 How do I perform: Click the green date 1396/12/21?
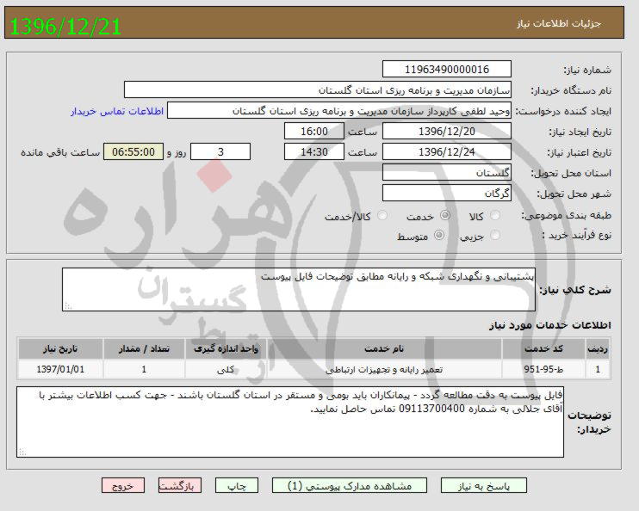[x=65, y=27]
